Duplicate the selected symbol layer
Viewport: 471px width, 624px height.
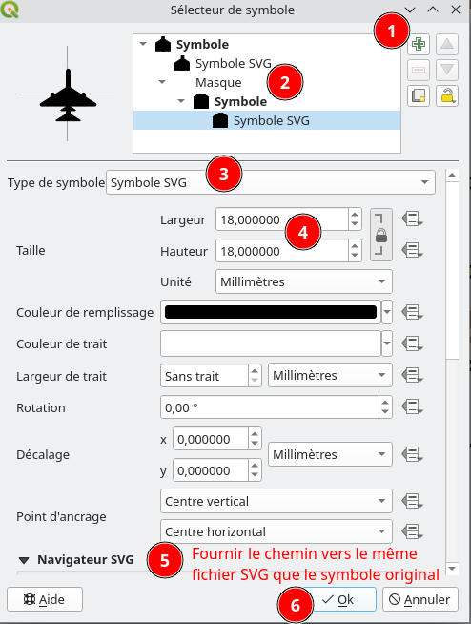point(419,96)
